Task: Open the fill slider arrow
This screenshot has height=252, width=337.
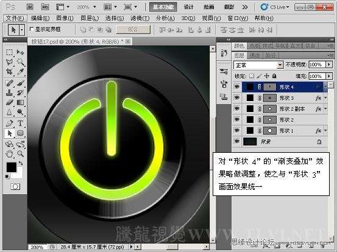Action: [329, 76]
